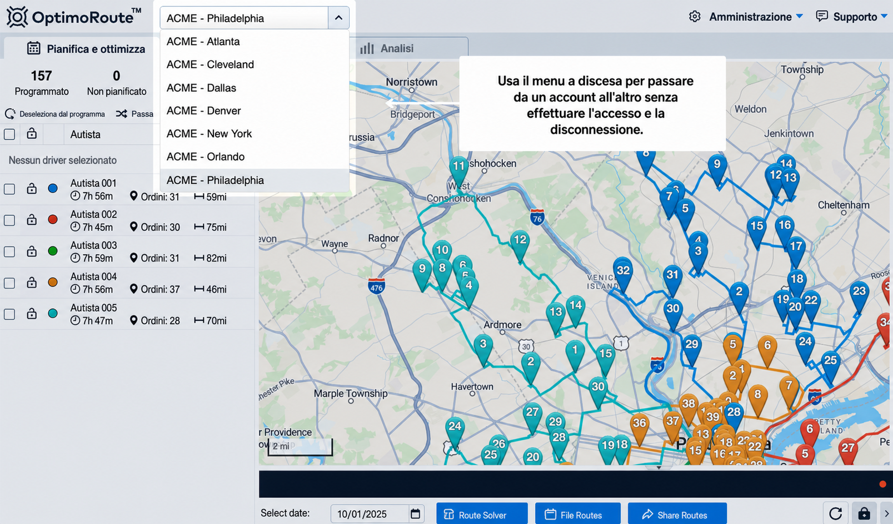
Task: Choose ACME - Denver from the list
Action: click(x=255, y=110)
